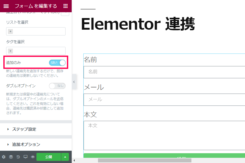Toggle the ダブルオプトイン switch
Image resolution: width=245 pixels, height=163 pixels.
point(57,86)
